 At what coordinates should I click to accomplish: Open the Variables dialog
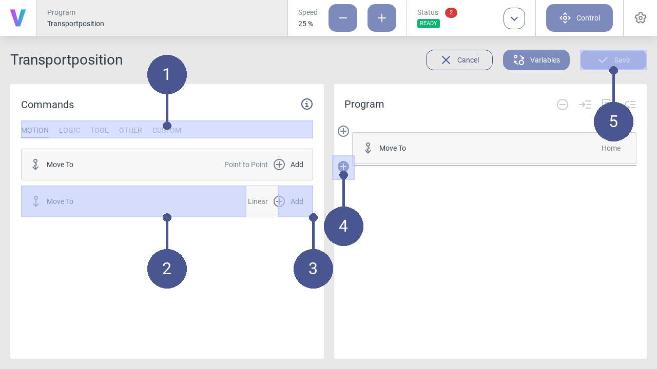(x=536, y=60)
